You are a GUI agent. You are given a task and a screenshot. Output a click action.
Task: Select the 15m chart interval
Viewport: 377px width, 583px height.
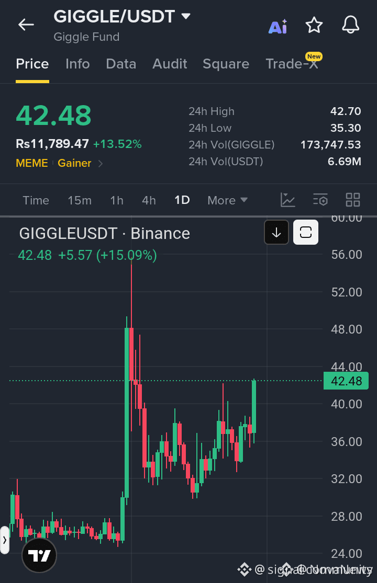[79, 200]
